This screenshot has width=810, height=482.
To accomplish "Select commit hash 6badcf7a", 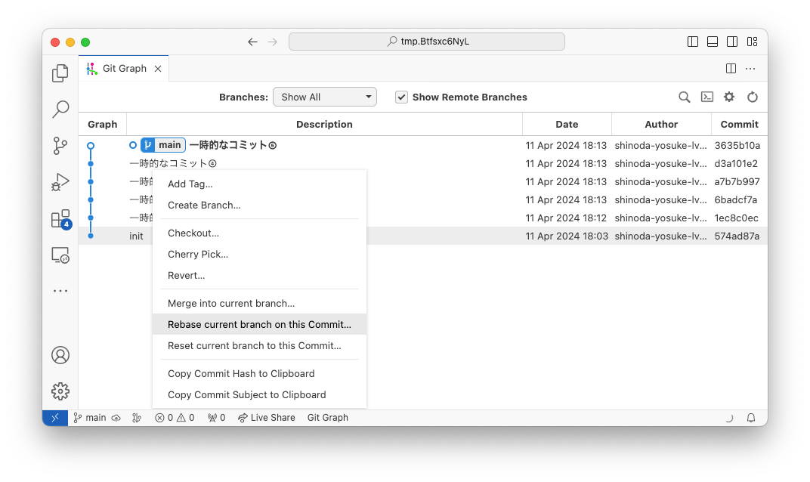I will point(736,200).
